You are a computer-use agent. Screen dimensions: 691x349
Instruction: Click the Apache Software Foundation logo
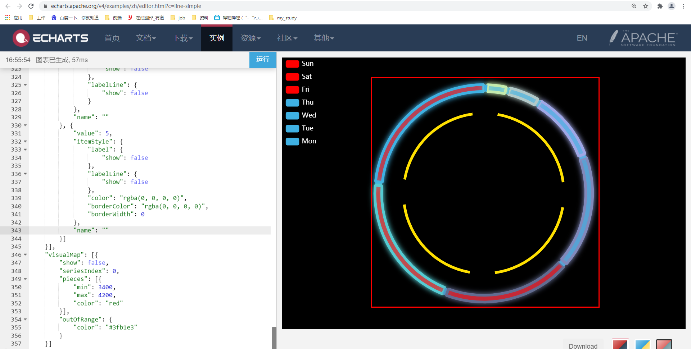pyautogui.click(x=643, y=38)
